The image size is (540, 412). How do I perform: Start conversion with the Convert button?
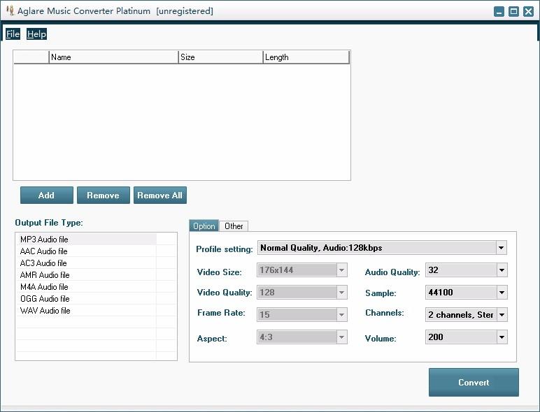tap(474, 383)
